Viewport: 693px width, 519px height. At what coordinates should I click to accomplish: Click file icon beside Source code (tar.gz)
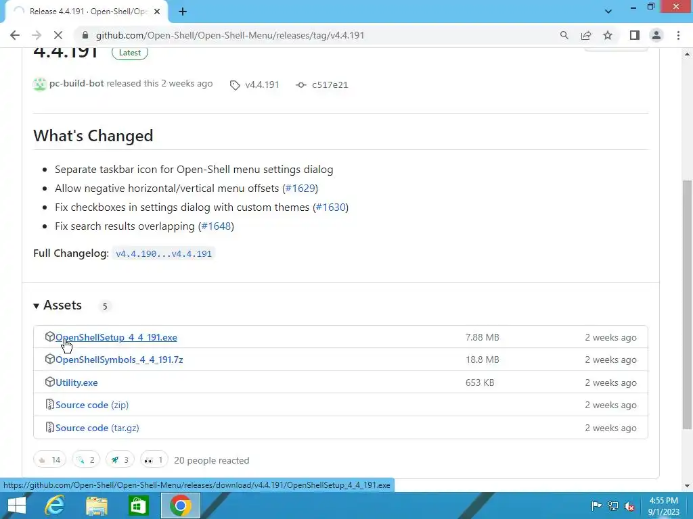click(50, 428)
